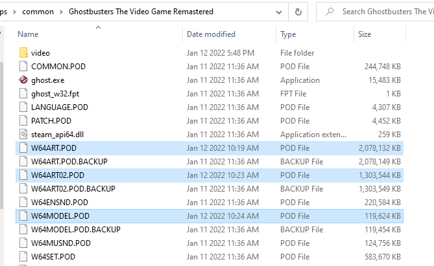Image resolution: width=434 pixels, height=266 pixels.
Task: Select the W64MODEL.POD file
Action: click(60, 216)
